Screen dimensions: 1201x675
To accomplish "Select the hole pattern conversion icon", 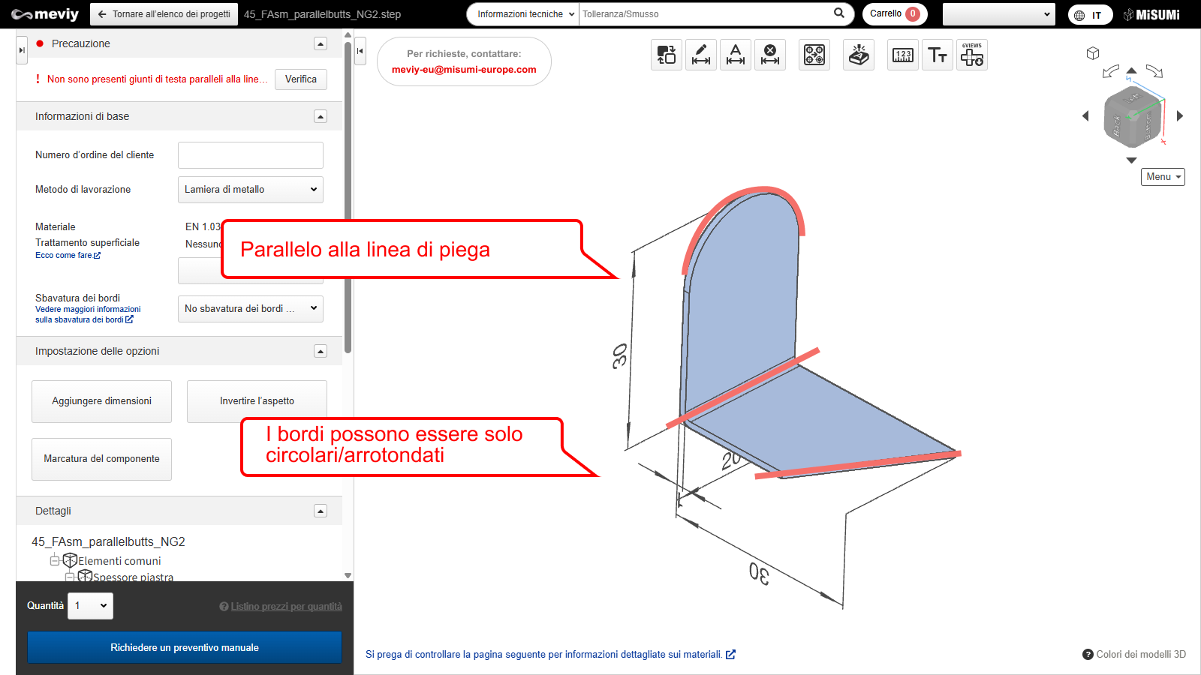I will (814, 55).
